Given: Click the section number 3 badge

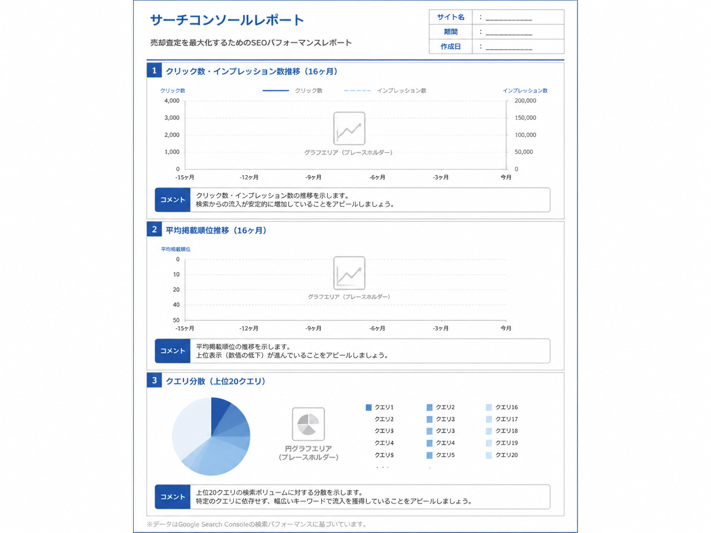Looking at the screenshot, I should (155, 380).
